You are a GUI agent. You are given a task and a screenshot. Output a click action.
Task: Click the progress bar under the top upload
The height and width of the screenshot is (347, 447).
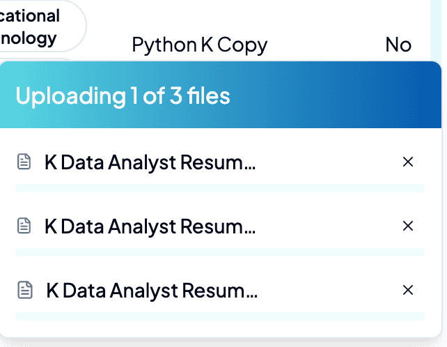coord(220,188)
